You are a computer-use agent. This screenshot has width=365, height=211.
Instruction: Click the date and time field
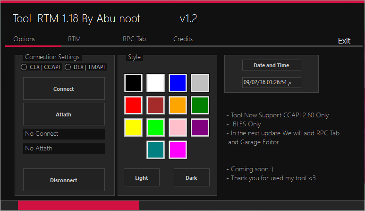click(272, 82)
